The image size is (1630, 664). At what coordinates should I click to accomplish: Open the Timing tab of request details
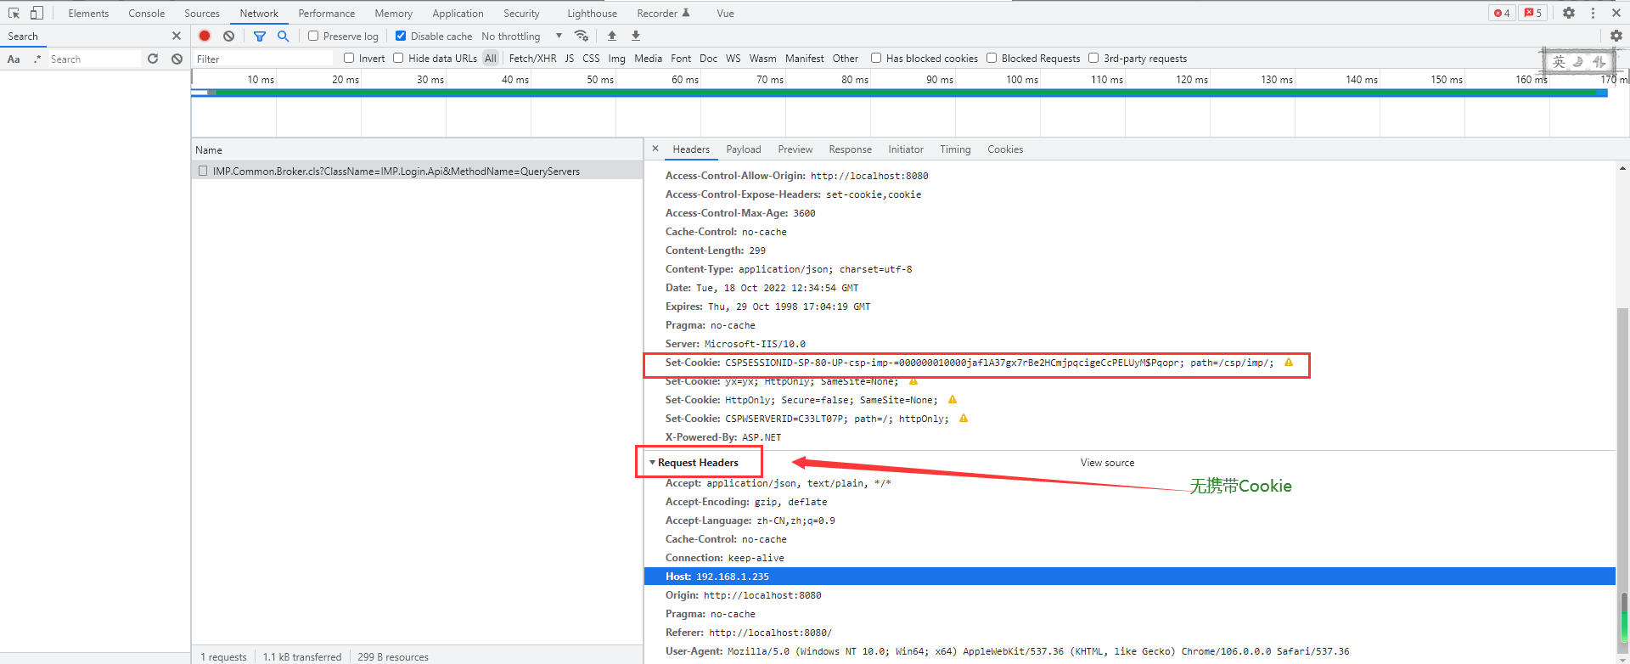(955, 149)
